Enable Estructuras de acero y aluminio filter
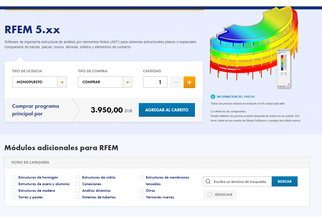The height and width of the screenshot is (223, 322). (14, 184)
